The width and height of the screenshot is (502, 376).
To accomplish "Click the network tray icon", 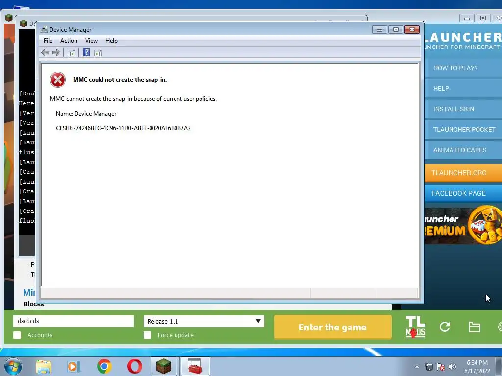I will (428, 367).
